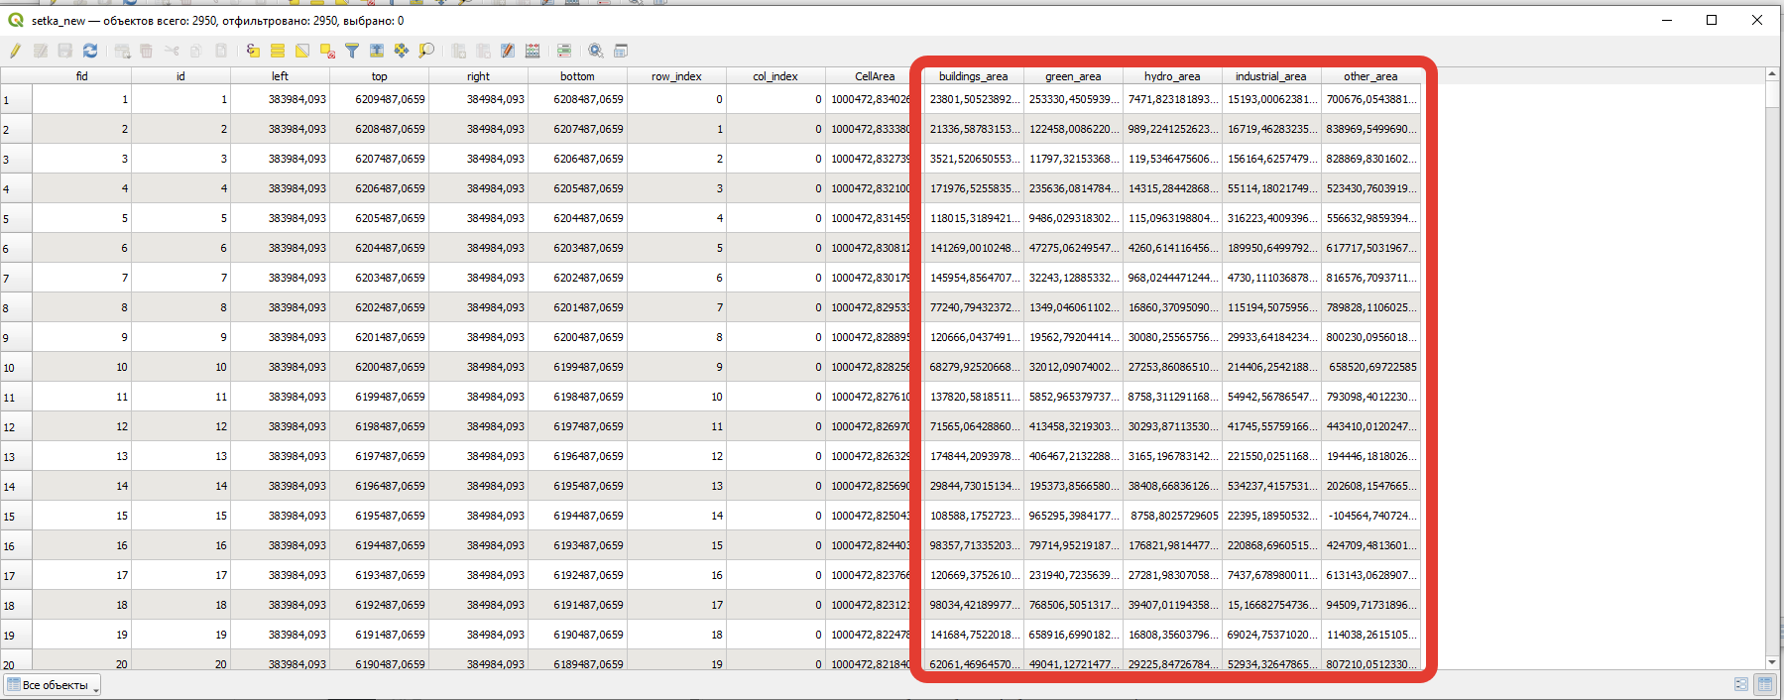
Task: Move selected rows to top
Action: point(377,51)
